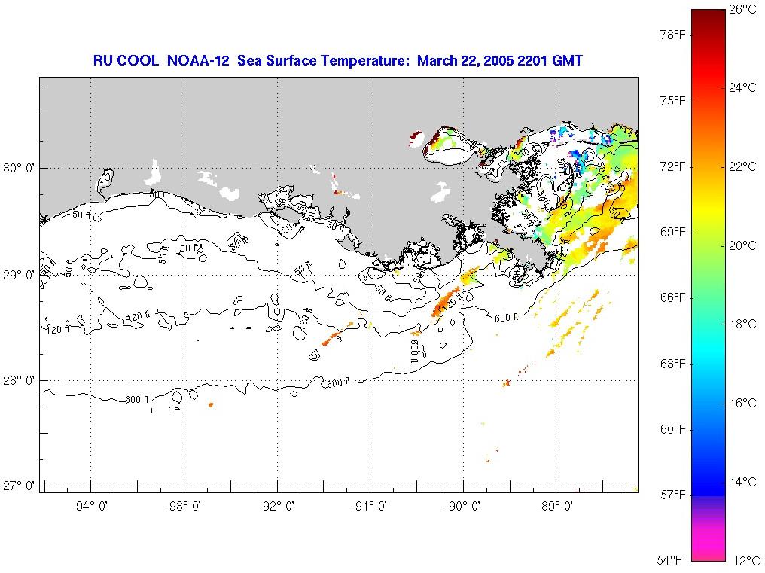Screen dimensions: 765x573
Task: Click the 66°F colorbar label
Action: coord(672,298)
